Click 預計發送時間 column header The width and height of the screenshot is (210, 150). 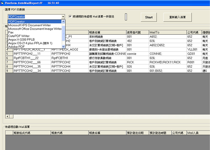(160, 133)
